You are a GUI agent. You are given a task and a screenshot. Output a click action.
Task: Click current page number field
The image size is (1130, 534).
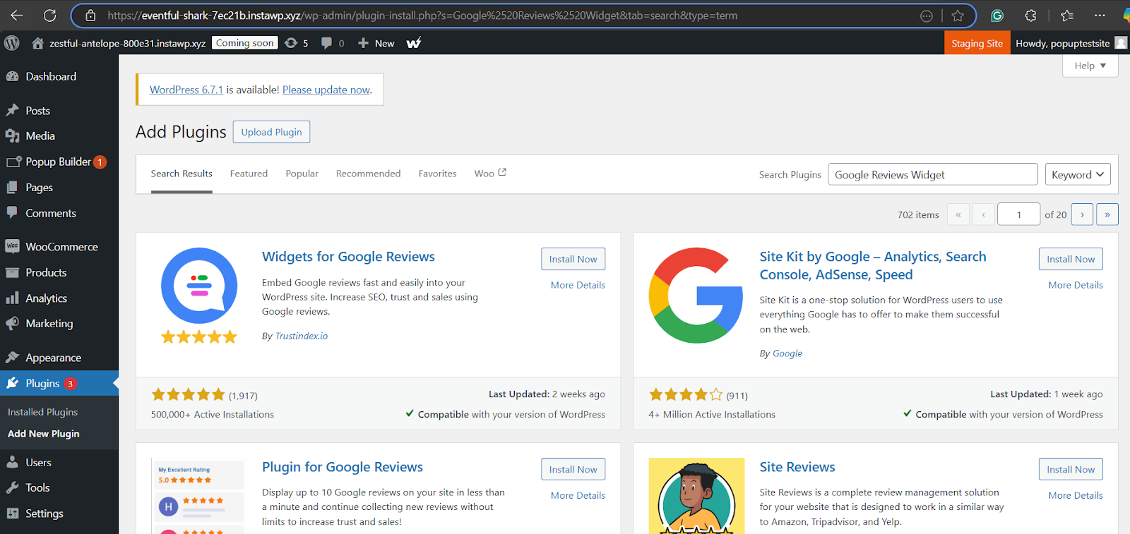[x=1018, y=214]
